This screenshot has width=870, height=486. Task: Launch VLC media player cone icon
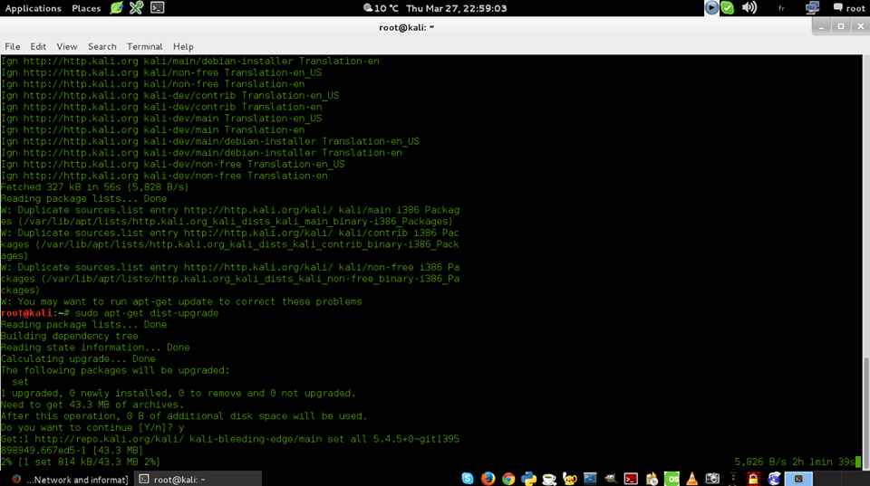pyautogui.click(x=691, y=478)
